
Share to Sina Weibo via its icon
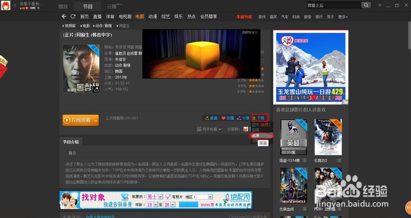pos(246,129)
